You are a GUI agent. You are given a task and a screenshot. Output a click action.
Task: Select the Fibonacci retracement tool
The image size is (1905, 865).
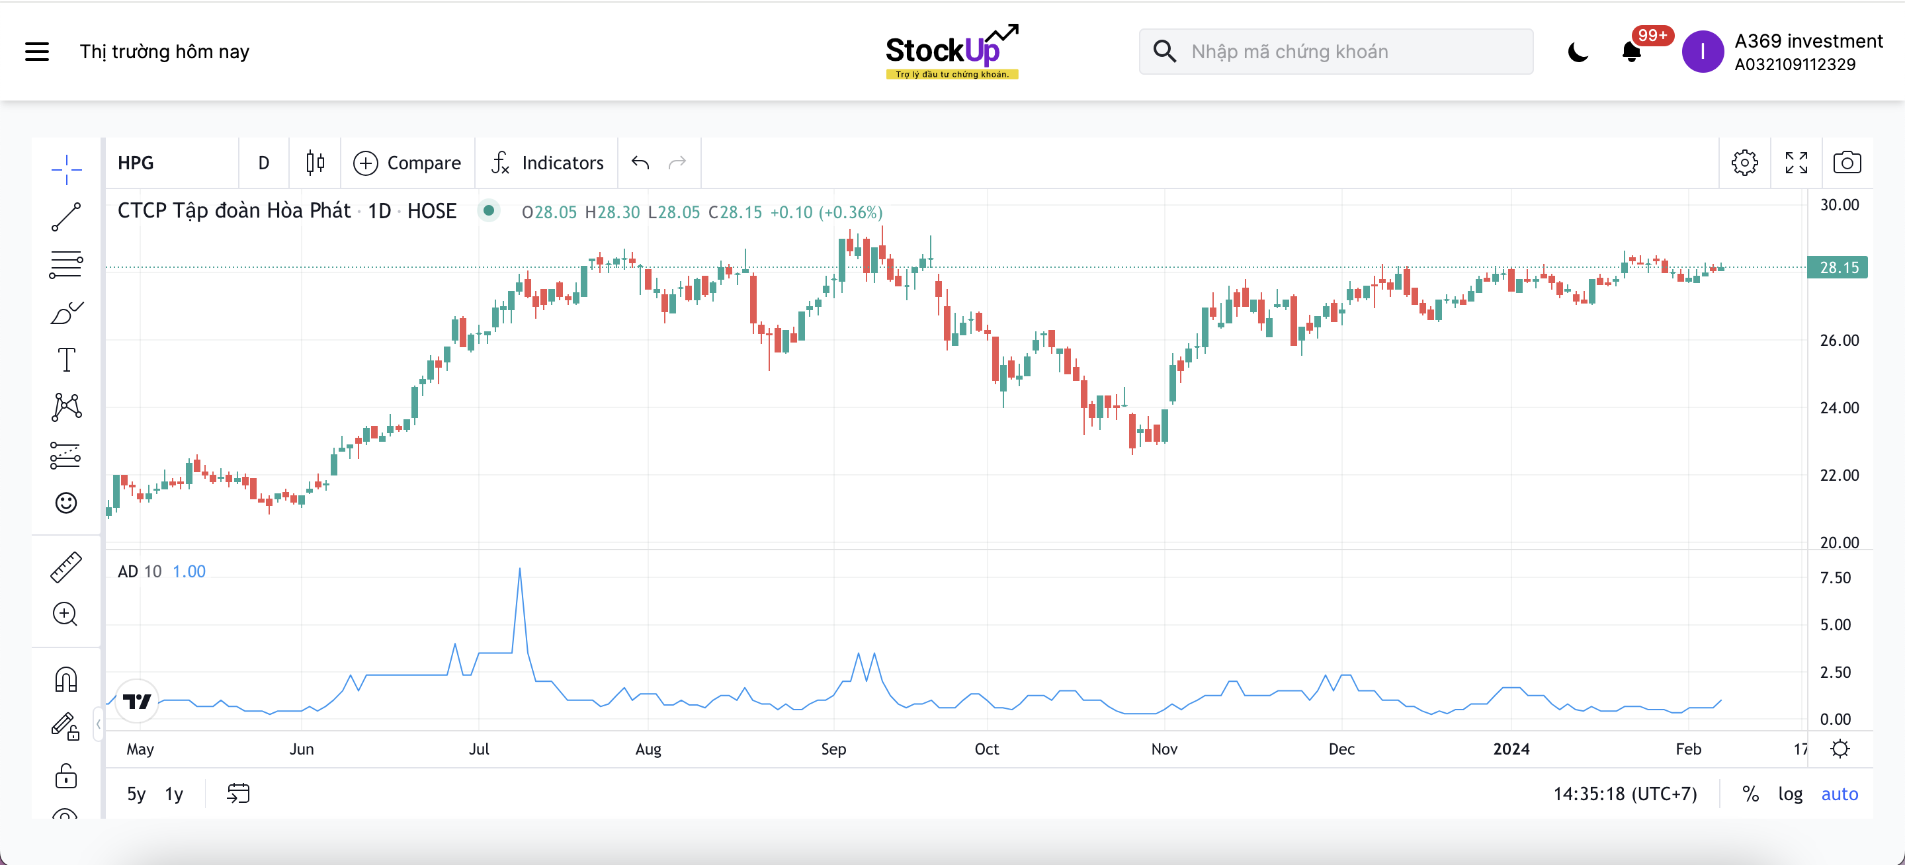pyautogui.click(x=67, y=265)
